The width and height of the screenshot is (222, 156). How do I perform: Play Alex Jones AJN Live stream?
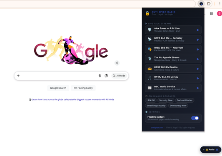point(198,30)
